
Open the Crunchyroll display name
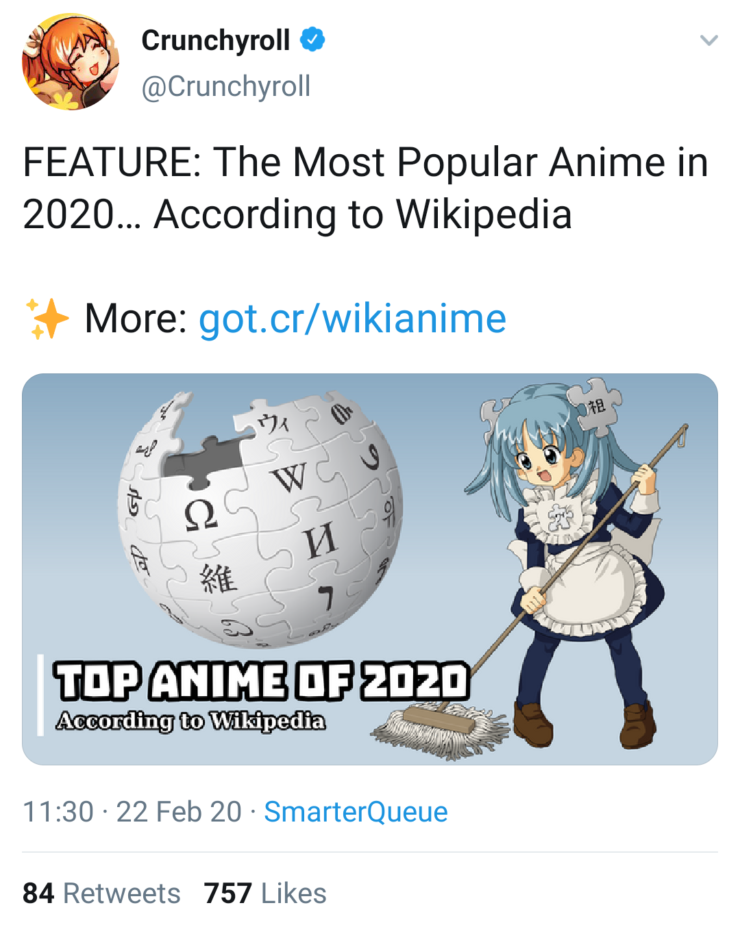(x=216, y=40)
